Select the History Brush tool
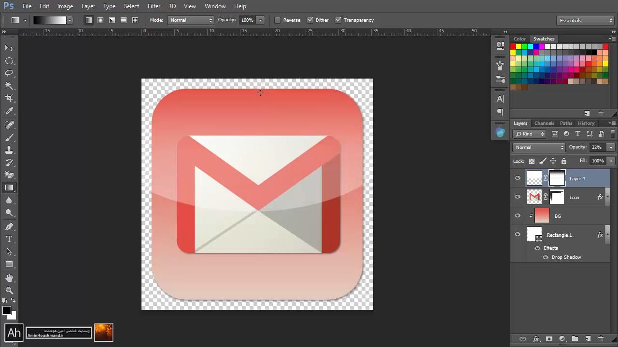The height and width of the screenshot is (347, 618). click(9, 162)
